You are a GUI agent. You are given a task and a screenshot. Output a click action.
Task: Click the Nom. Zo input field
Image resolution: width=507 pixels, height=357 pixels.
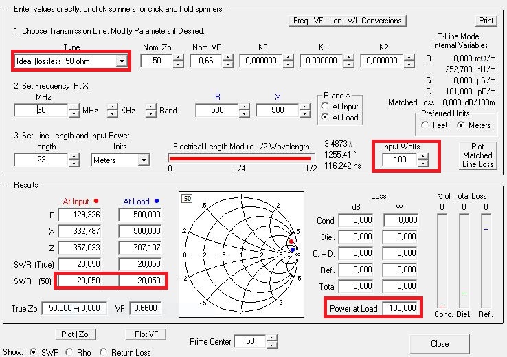click(157, 61)
